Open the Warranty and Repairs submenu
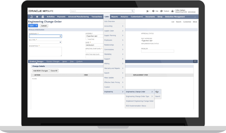This screenshot has height=133, width=226. point(114,68)
